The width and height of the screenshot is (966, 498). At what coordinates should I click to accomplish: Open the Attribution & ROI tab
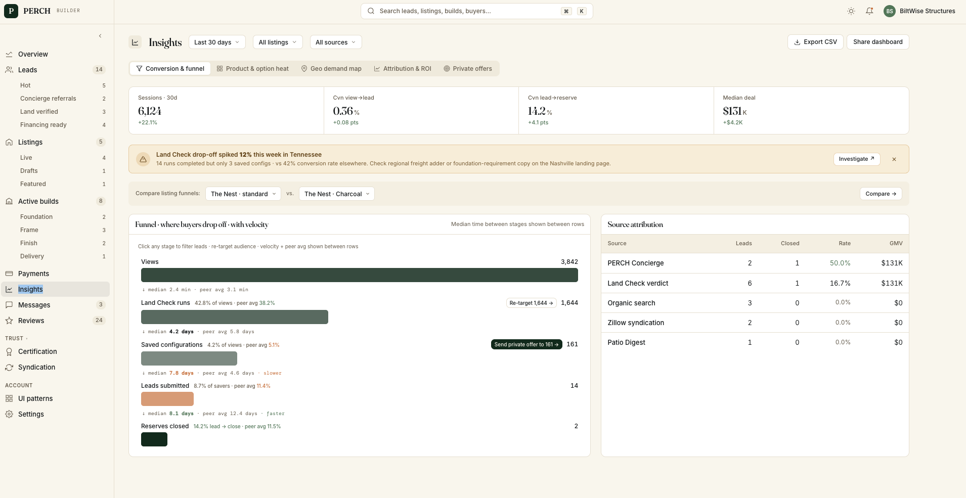coord(403,69)
